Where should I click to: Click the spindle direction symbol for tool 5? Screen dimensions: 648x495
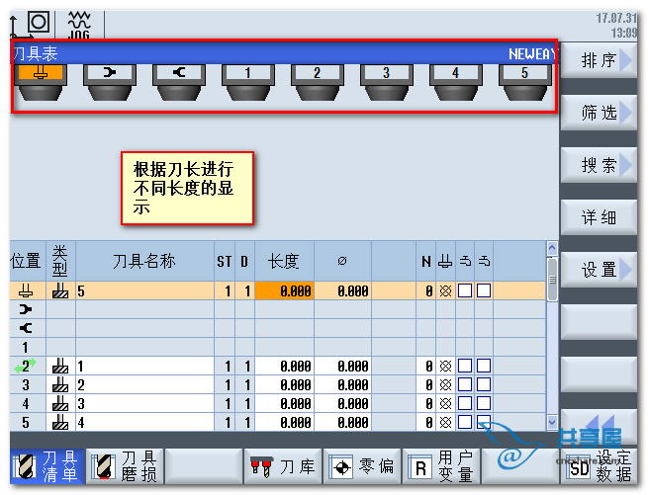(445, 291)
